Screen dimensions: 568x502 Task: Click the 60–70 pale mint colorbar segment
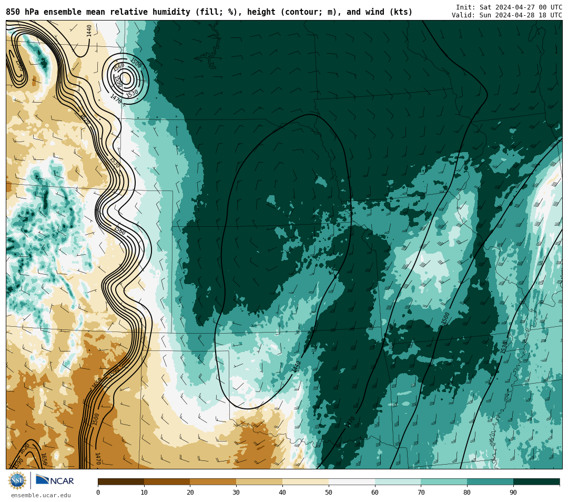[x=398, y=481]
